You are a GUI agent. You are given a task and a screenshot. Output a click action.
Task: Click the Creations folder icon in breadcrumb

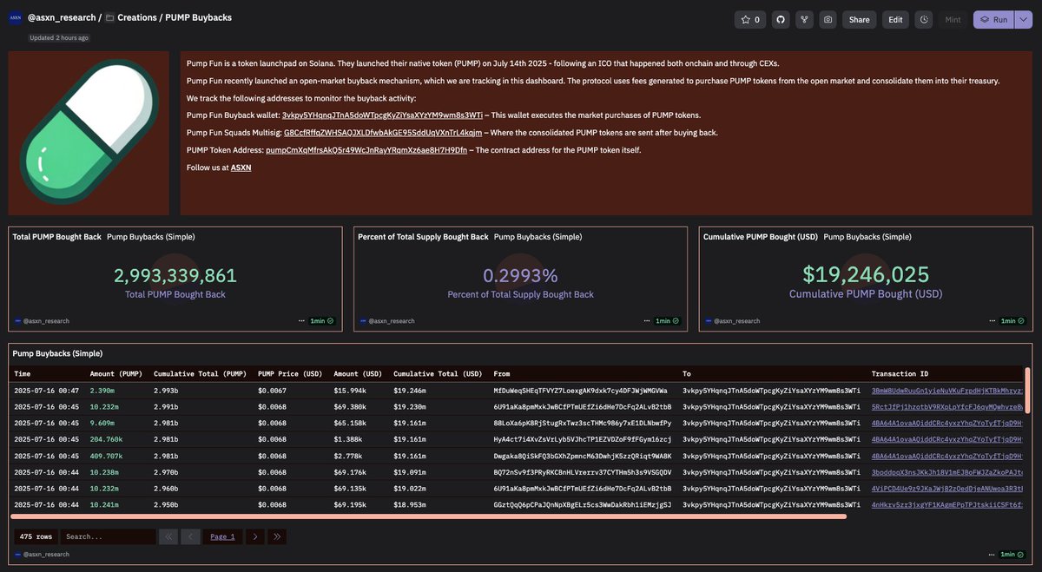click(x=109, y=17)
